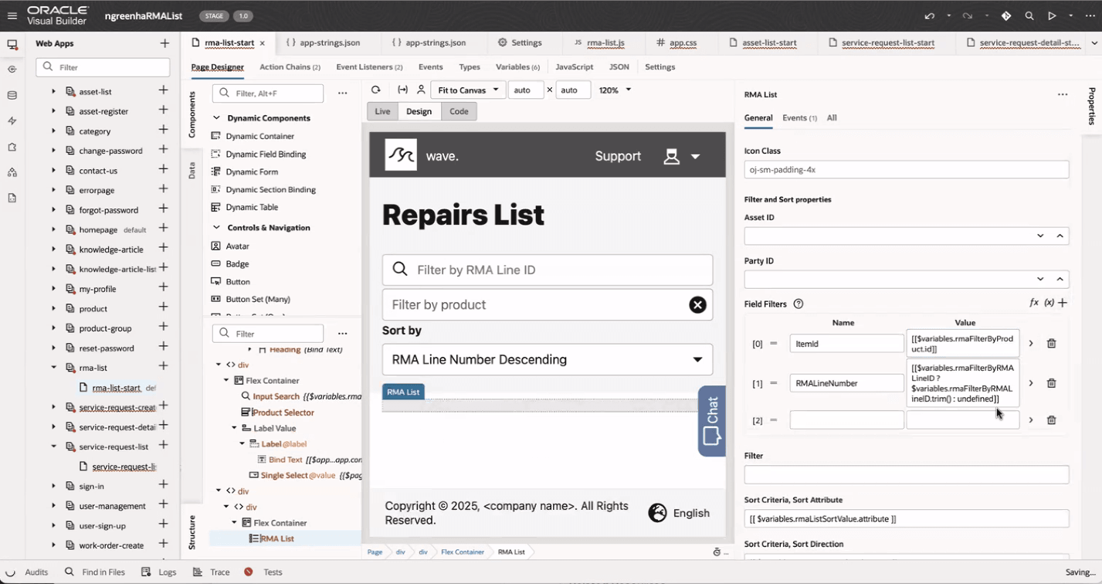Delete the ItemId field filter via trash icon
The height and width of the screenshot is (584, 1102).
tap(1051, 343)
